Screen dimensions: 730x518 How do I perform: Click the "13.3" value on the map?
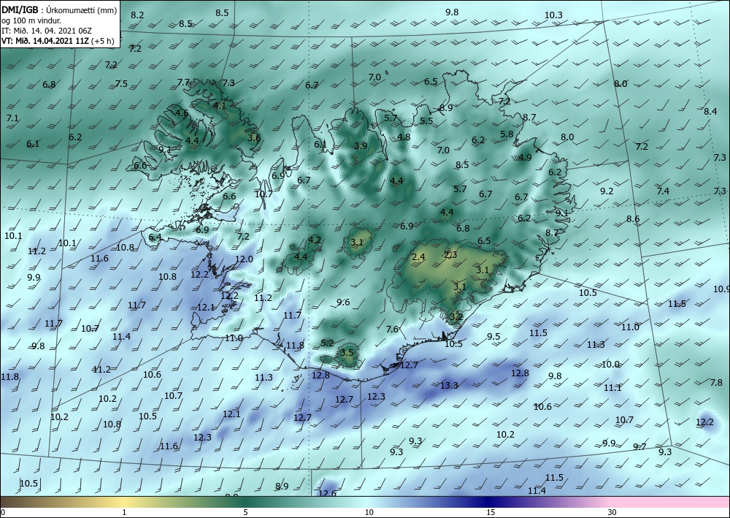449,385
